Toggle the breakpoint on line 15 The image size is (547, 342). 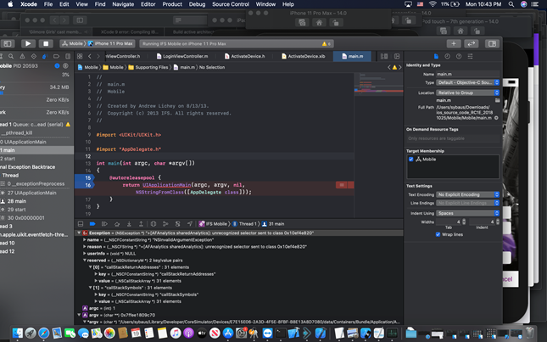point(84,177)
